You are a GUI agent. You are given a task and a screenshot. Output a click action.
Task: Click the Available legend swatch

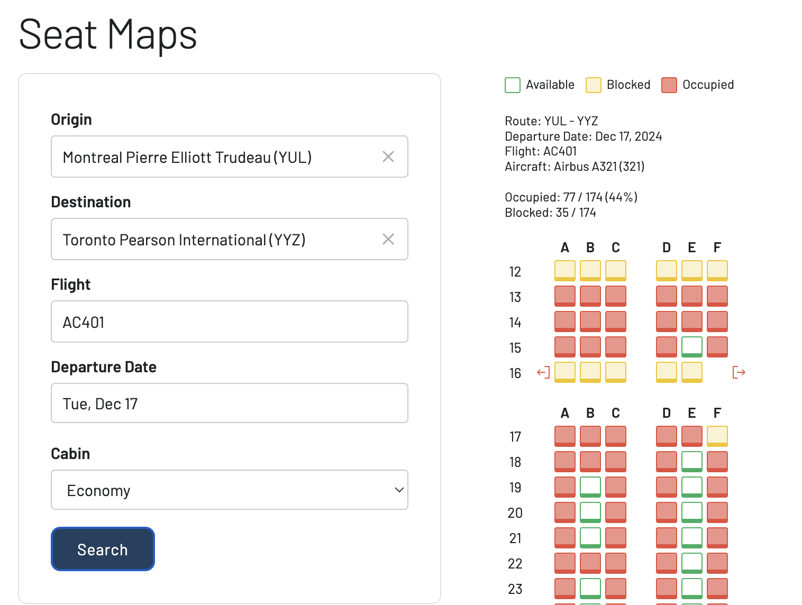coord(513,85)
